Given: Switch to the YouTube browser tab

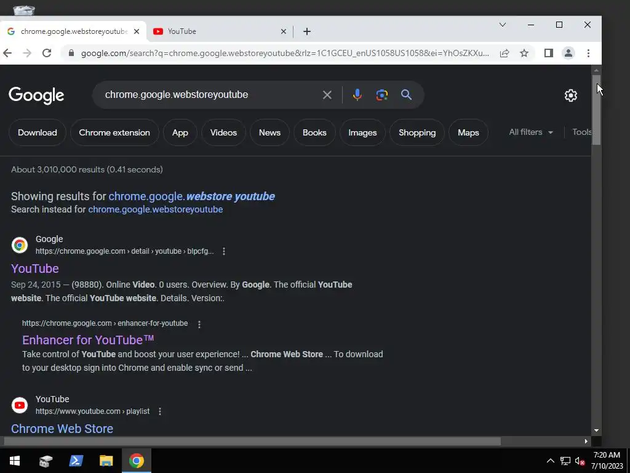Looking at the screenshot, I should (x=220, y=31).
